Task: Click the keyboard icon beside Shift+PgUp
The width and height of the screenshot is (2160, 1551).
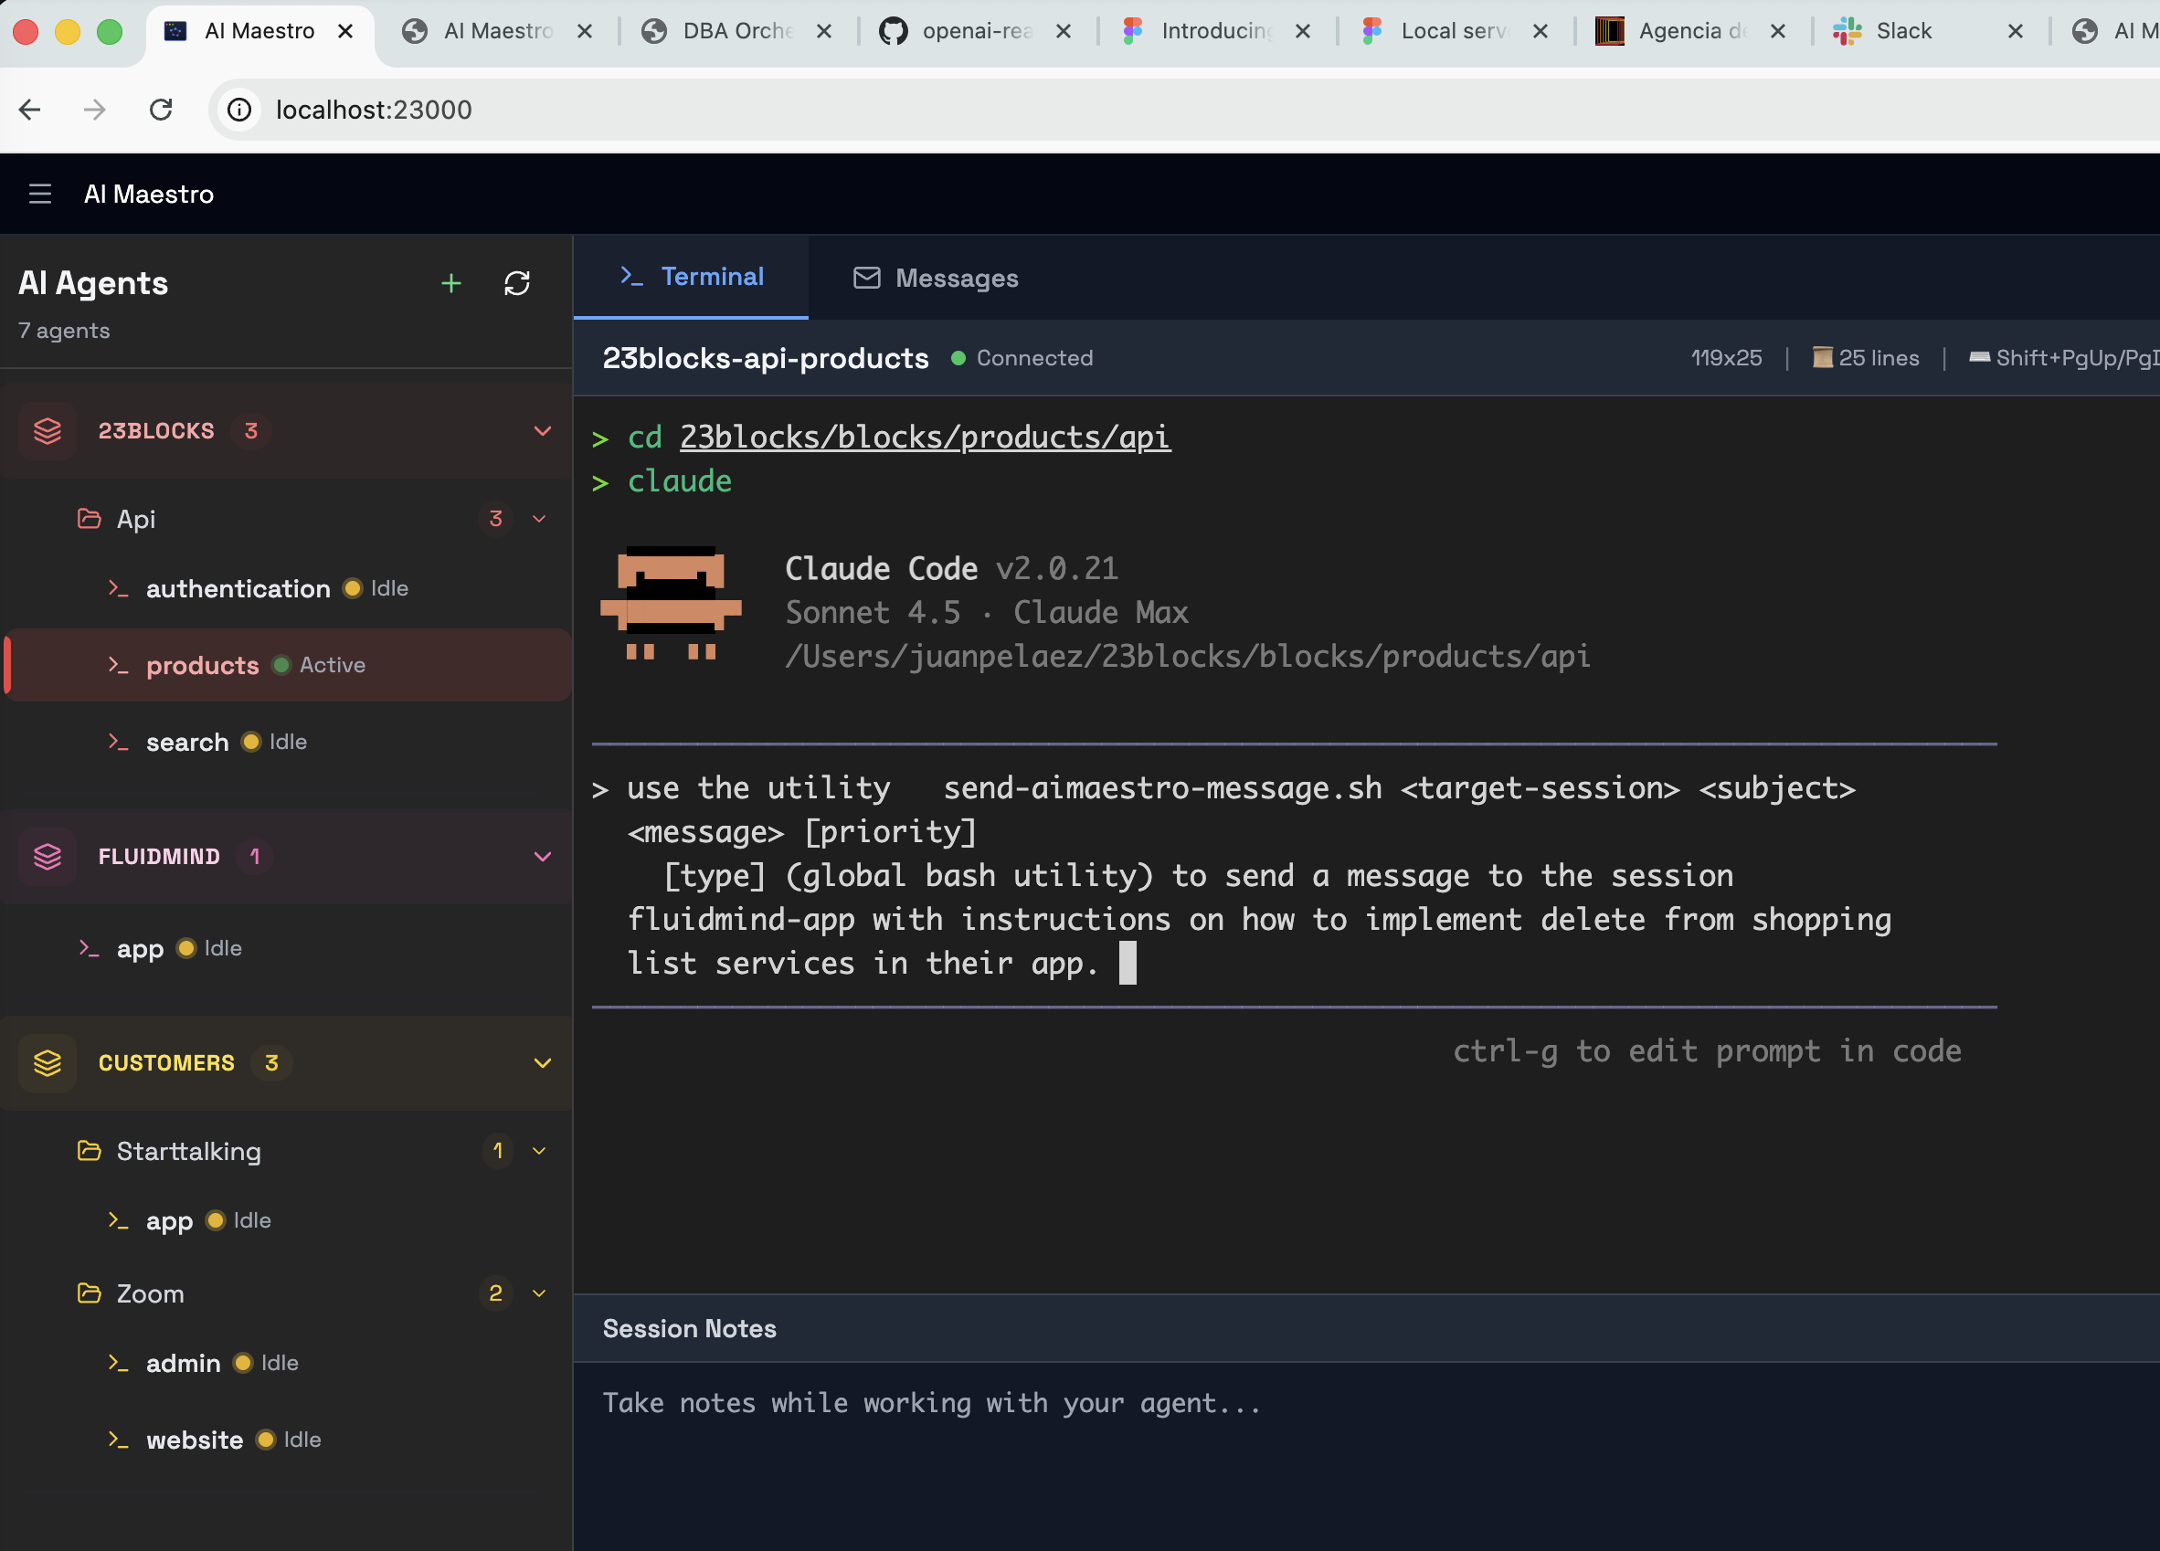Action: click(x=1979, y=358)
